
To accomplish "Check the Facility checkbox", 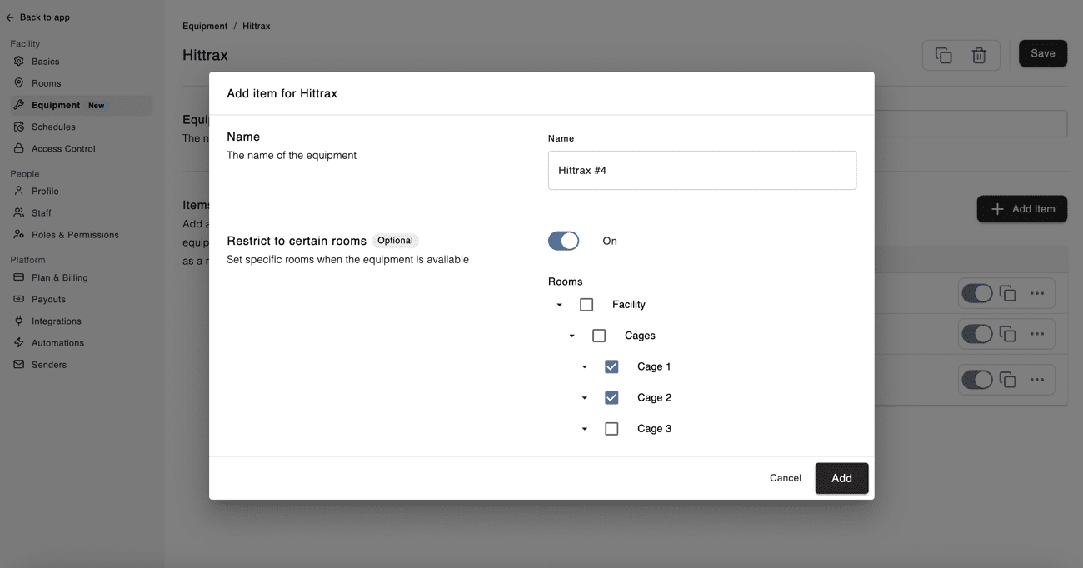I will (x=586, y=305).
